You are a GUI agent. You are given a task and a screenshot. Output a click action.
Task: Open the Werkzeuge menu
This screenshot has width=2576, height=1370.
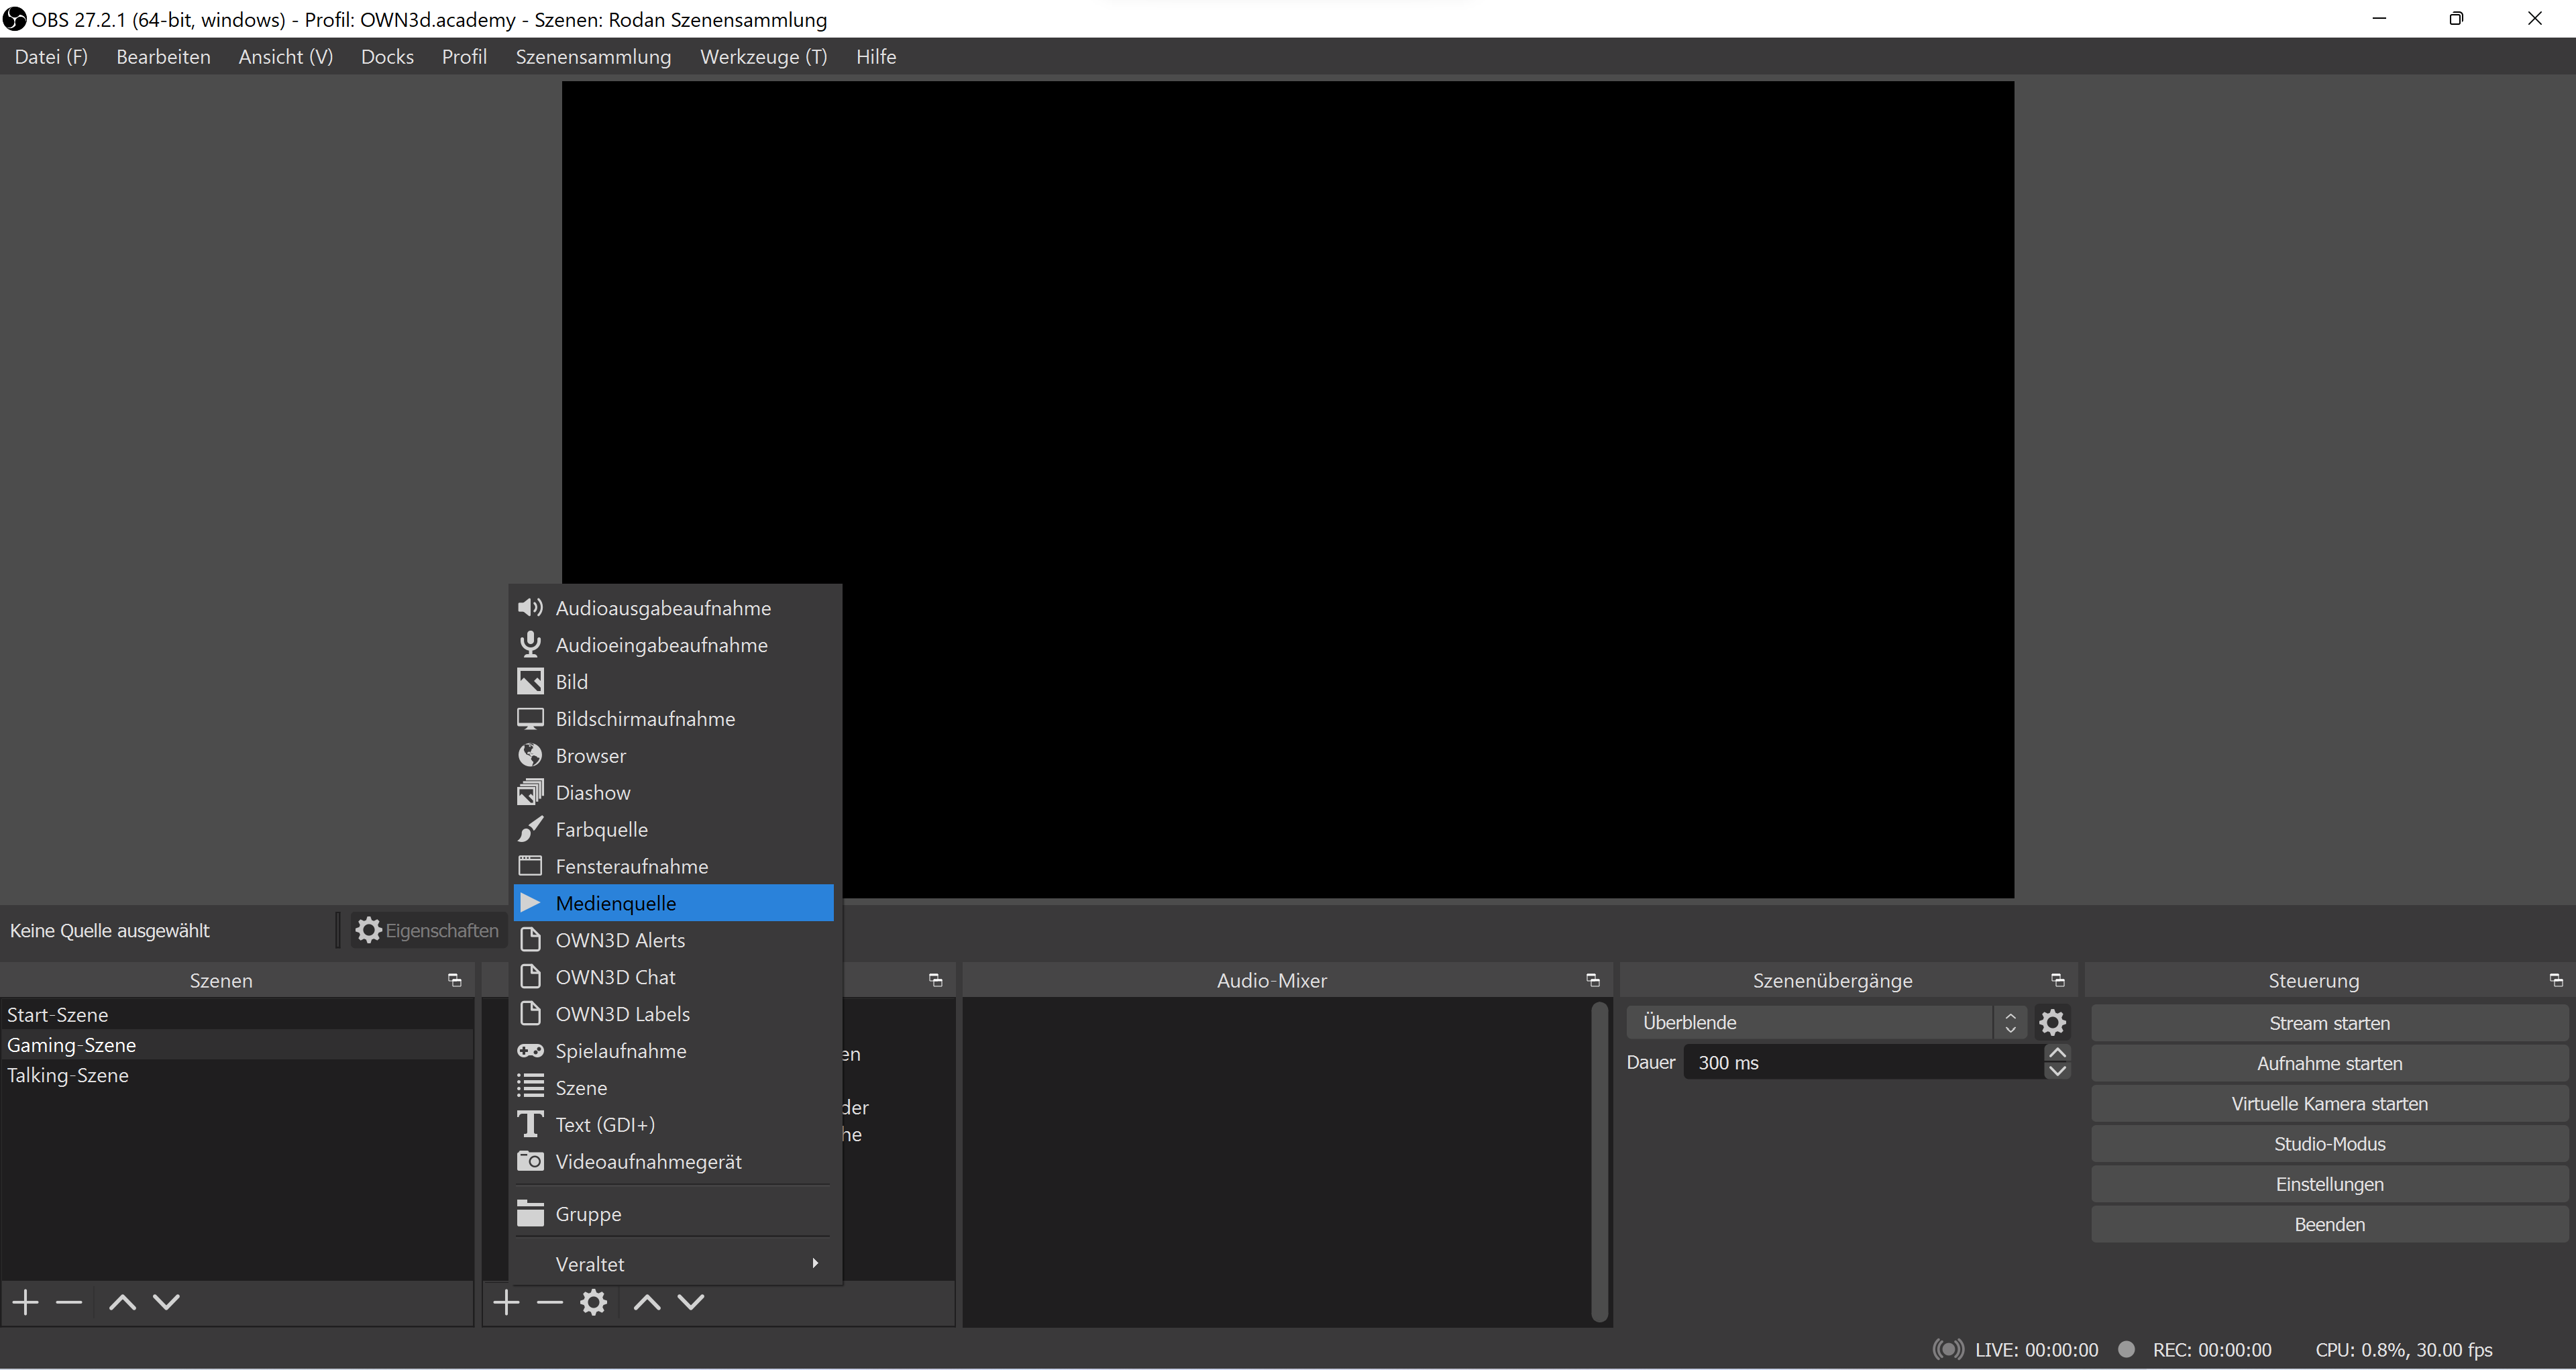[763, 56]
